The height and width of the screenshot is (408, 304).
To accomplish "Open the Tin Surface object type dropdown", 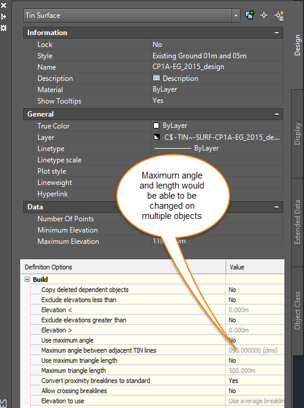I will (x=236, y=15).
